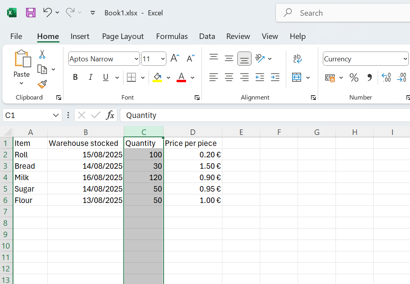Decrease font size with smaller A

(x=191, y=58)
